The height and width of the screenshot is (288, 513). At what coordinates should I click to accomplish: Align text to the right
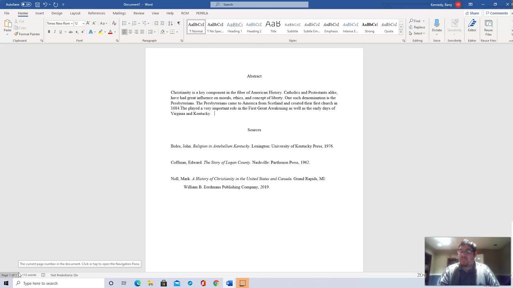[x=136, y=32]
